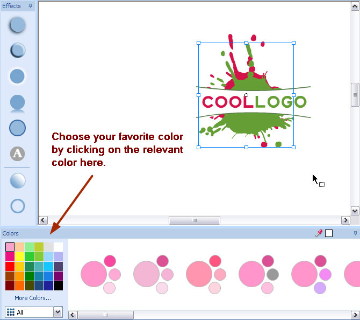
Task: Click the Effects panel title
Action: [11, 6]
